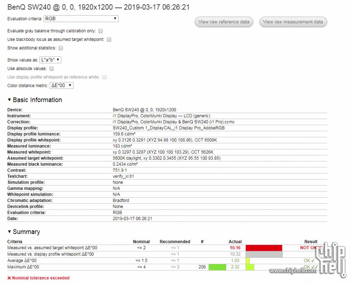The height and width of the screenshot is (283, 351).
Task: Select the Display profile value SW240_Custom 1_DisplayCAL
Action: pyautogui.click(x=169, y=128)
